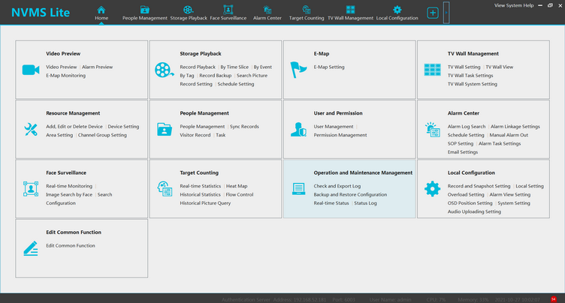Select the E-Map flag icon
This screenshot has height=303, width=565.
298,70
